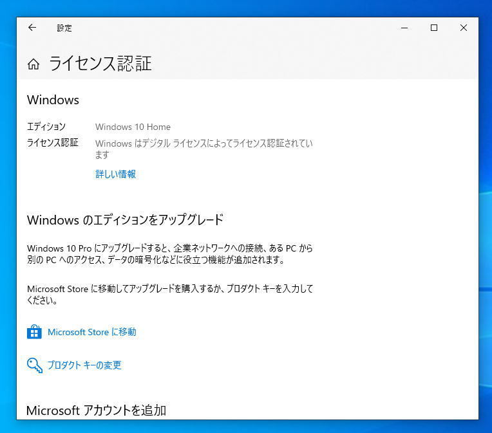
Task: Open the 詳しい情報 link
Action: tap(115, 174)
